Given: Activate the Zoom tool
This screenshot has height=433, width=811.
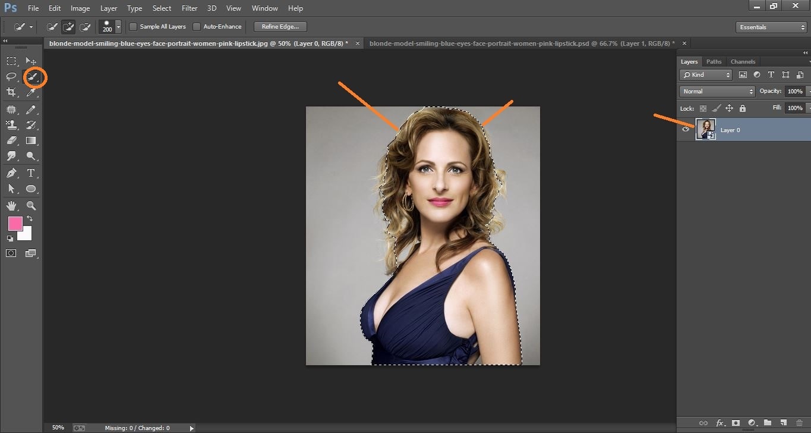Looking at the screenshot, I should click(31, 205).
